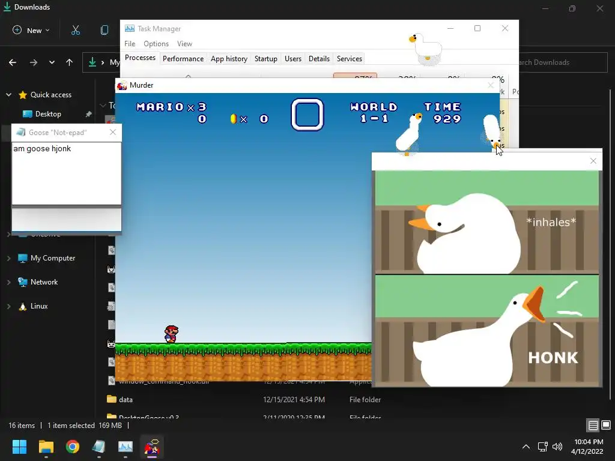Switch to the Processes tab
This screenshot has width=615, height=461.
click(140, 58)
